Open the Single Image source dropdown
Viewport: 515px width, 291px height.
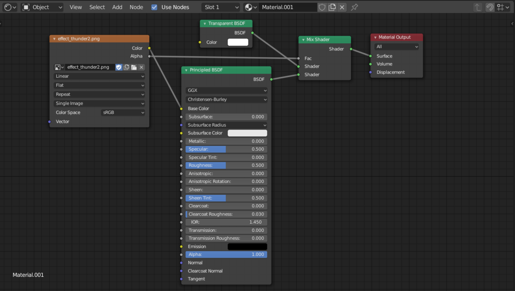100,103
